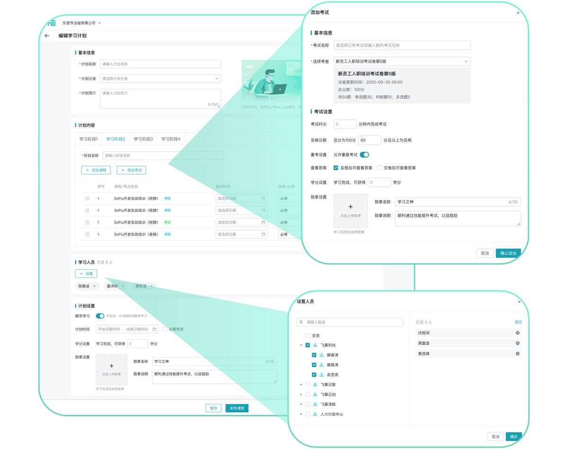The image size is (568, 449).
Task: Open the 选择考卷 dropdown
Action: coord(401,62)
